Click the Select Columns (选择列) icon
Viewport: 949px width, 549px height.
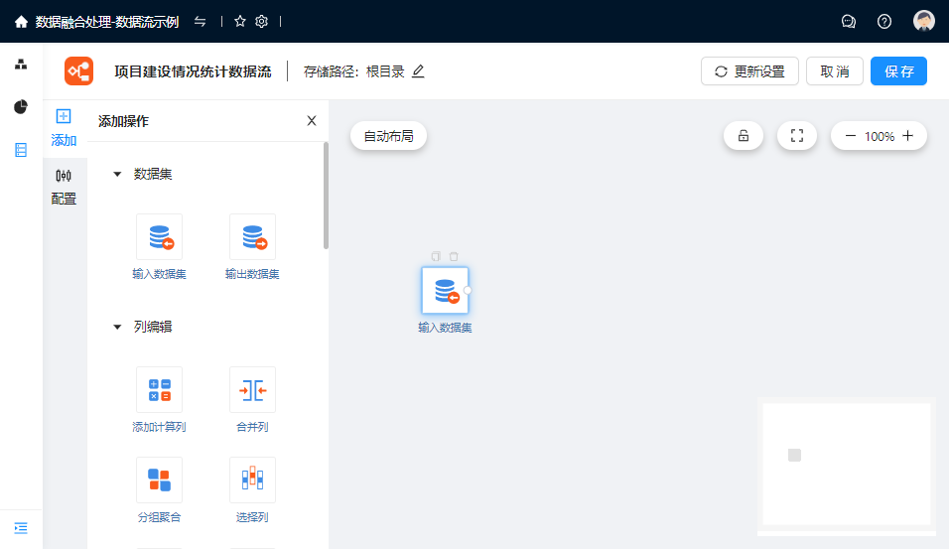click(x=252, y=480)
